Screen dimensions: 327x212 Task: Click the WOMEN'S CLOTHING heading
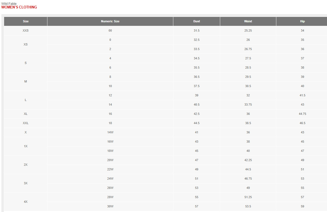click(x=19, y=7)
